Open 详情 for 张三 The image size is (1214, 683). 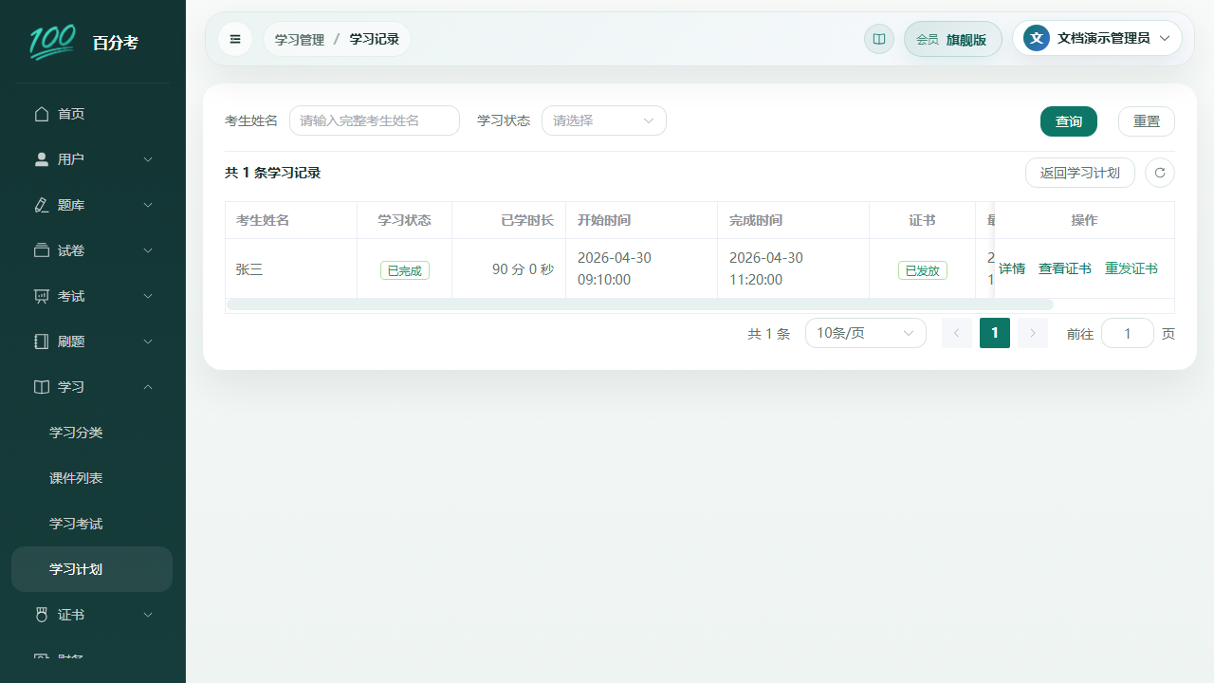pyautogui.click(x=1012, y=268)
